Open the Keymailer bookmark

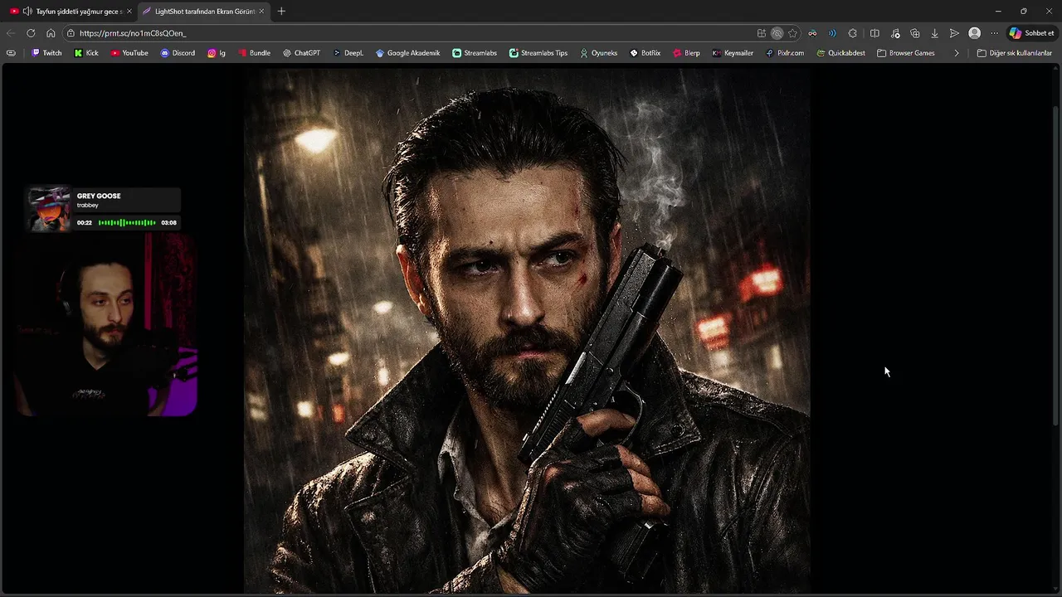coord(733,53)
